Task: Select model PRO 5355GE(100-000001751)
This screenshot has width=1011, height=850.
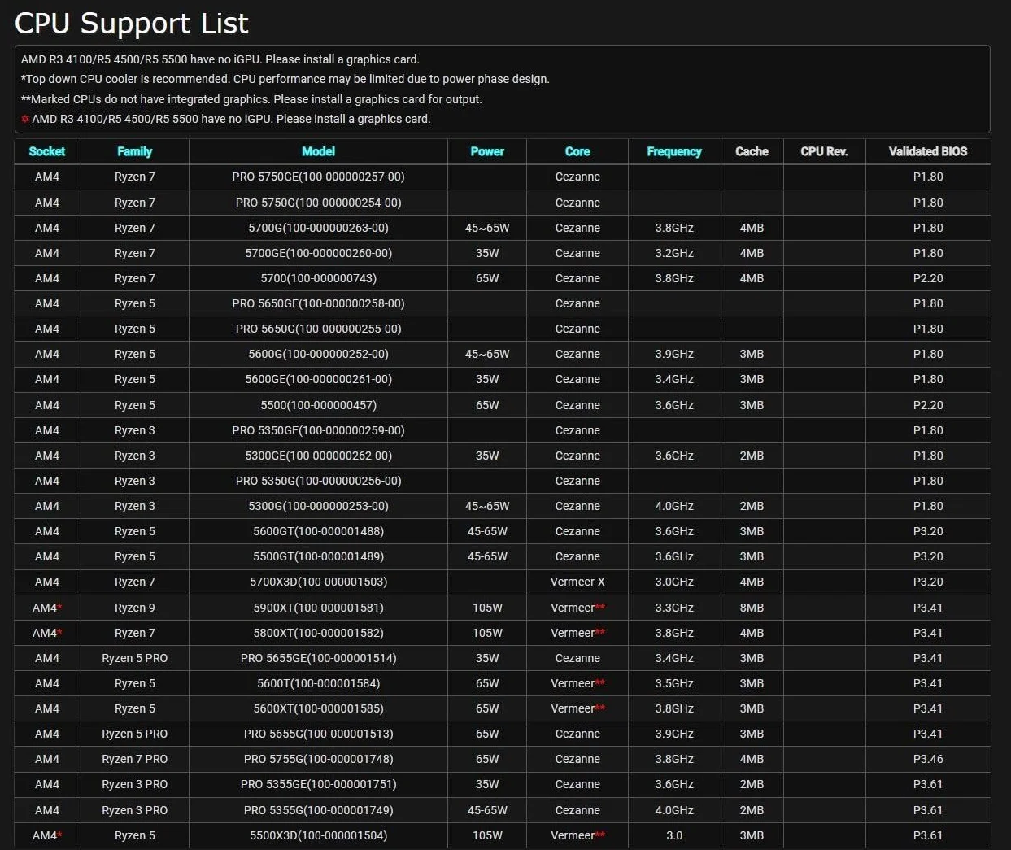Action: click(318, 784)
